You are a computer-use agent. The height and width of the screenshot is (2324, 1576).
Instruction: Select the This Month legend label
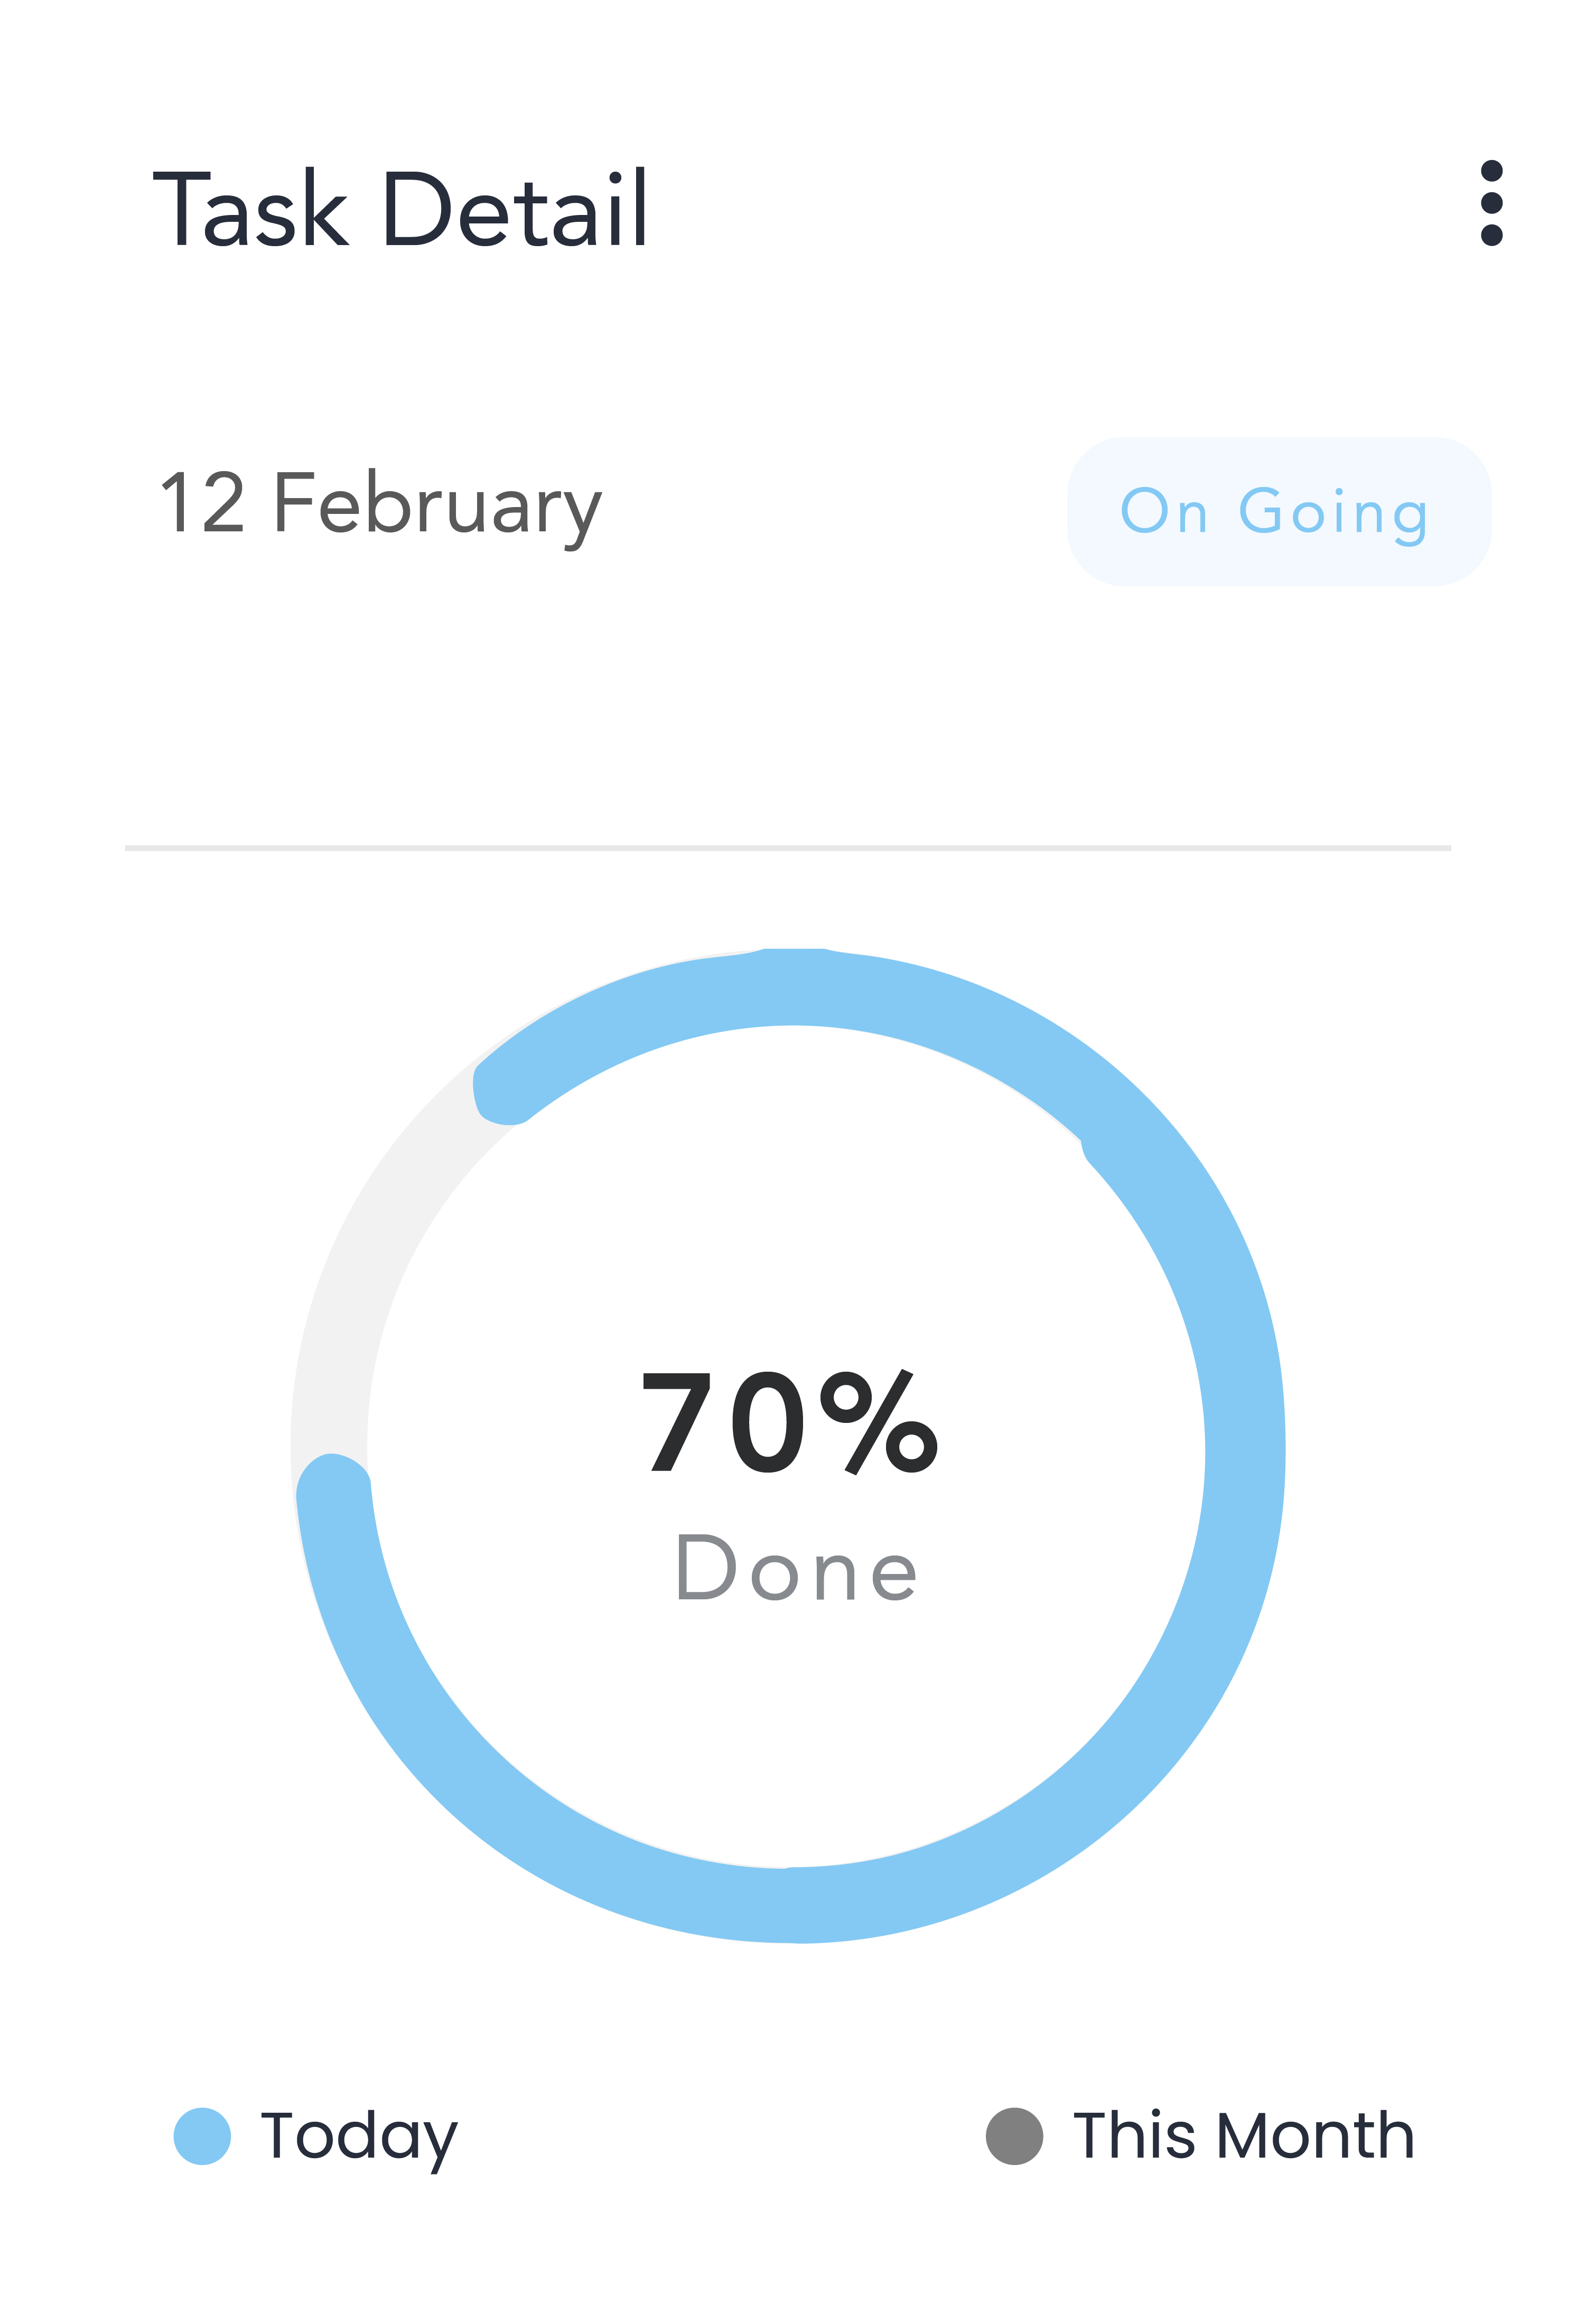(1243, 2135)
